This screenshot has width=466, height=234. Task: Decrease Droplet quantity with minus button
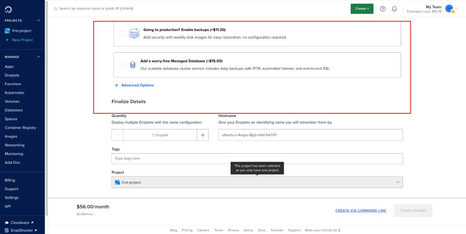(118, 135)
